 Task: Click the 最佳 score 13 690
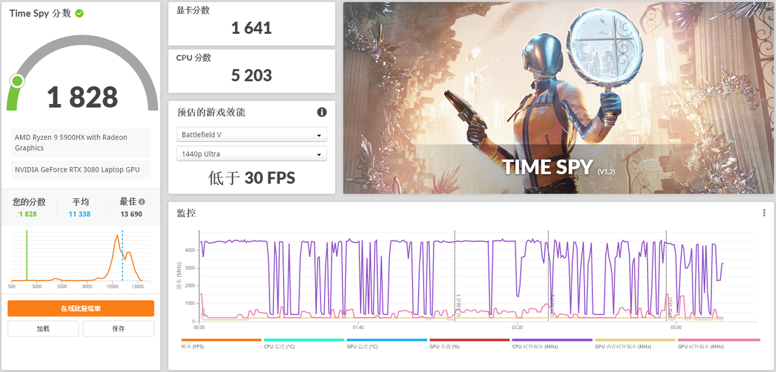click(x=132, y=214)
